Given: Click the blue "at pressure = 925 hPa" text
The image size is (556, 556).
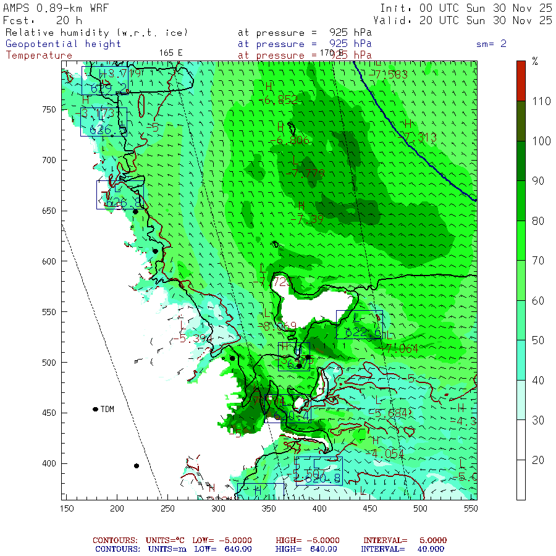Looking at the screenshot, I should point(305,44).
